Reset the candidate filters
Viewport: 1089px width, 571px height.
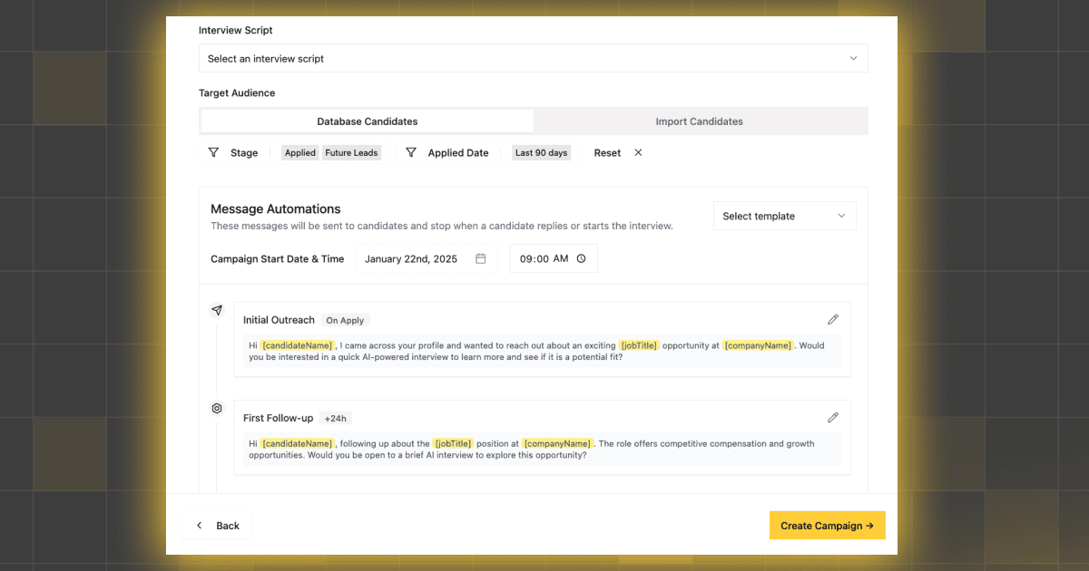pyautogui.click(x=607, y=153)
